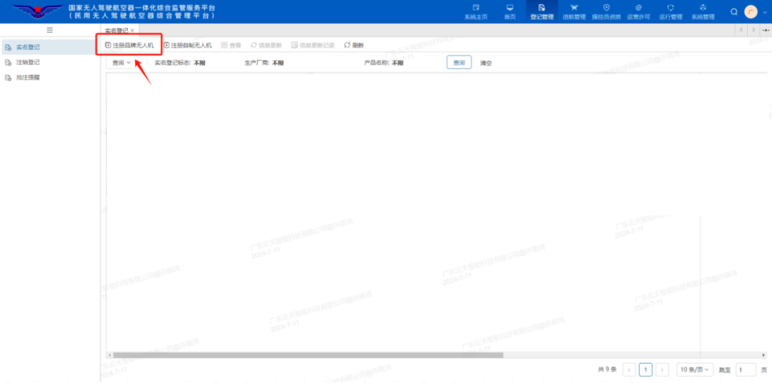Open the 操控员资质 module

(x=606, y=11)
